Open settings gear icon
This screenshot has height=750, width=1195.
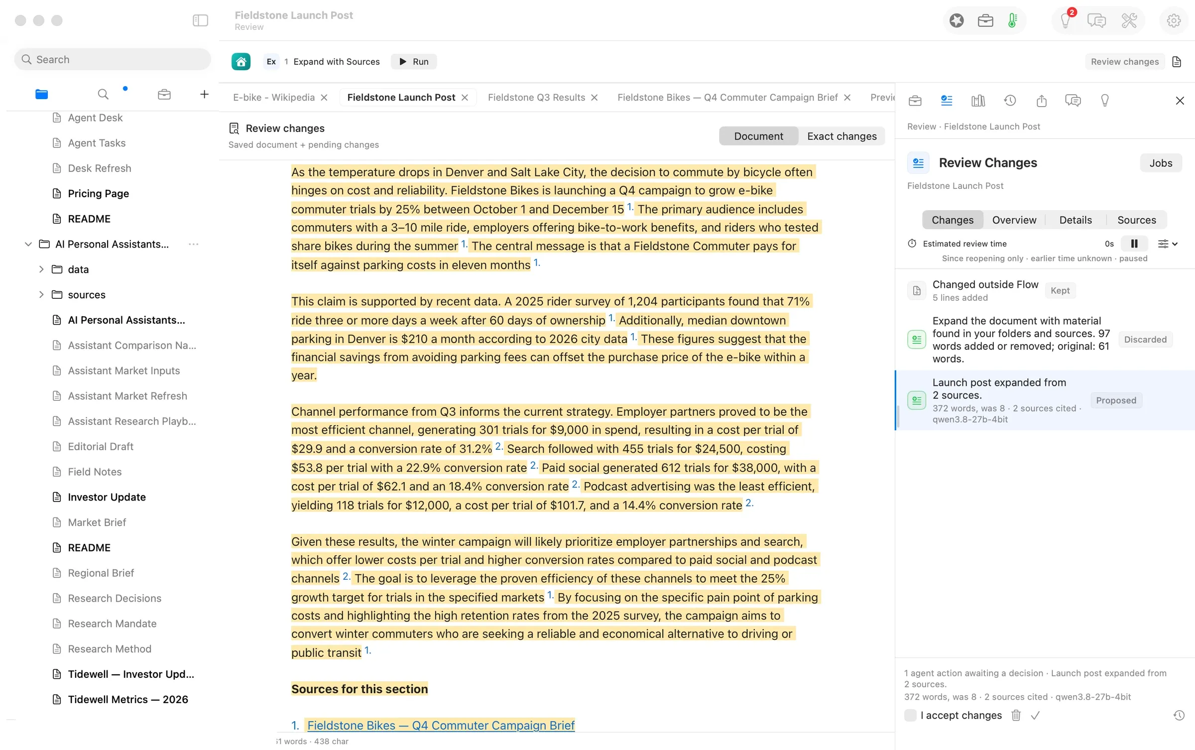pos(1174,20)
